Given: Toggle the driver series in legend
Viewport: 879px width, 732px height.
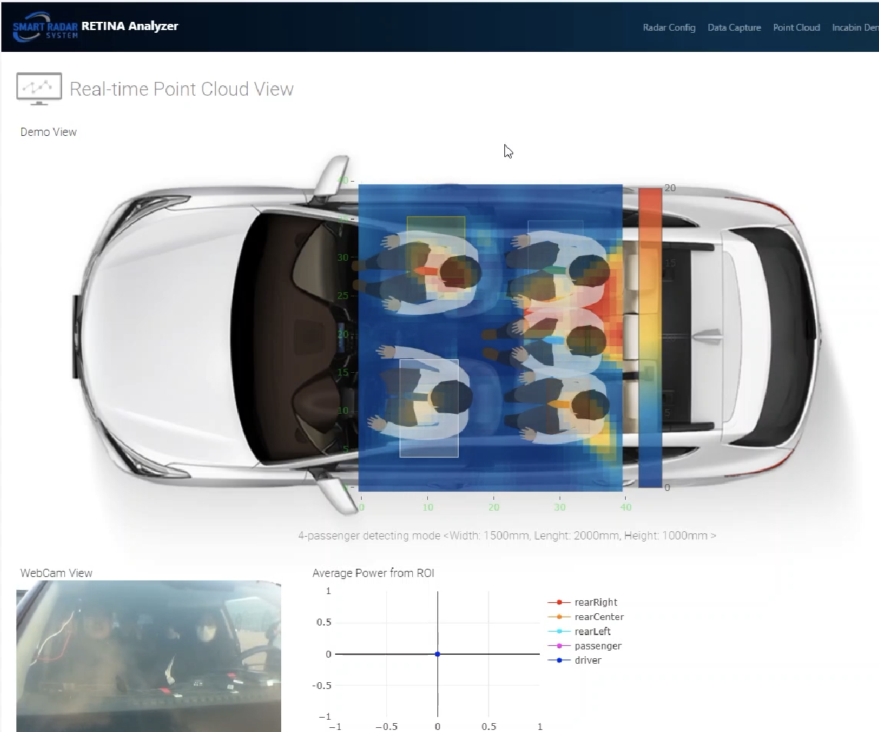Looking at the screenshot, I should tap(588, 660).
